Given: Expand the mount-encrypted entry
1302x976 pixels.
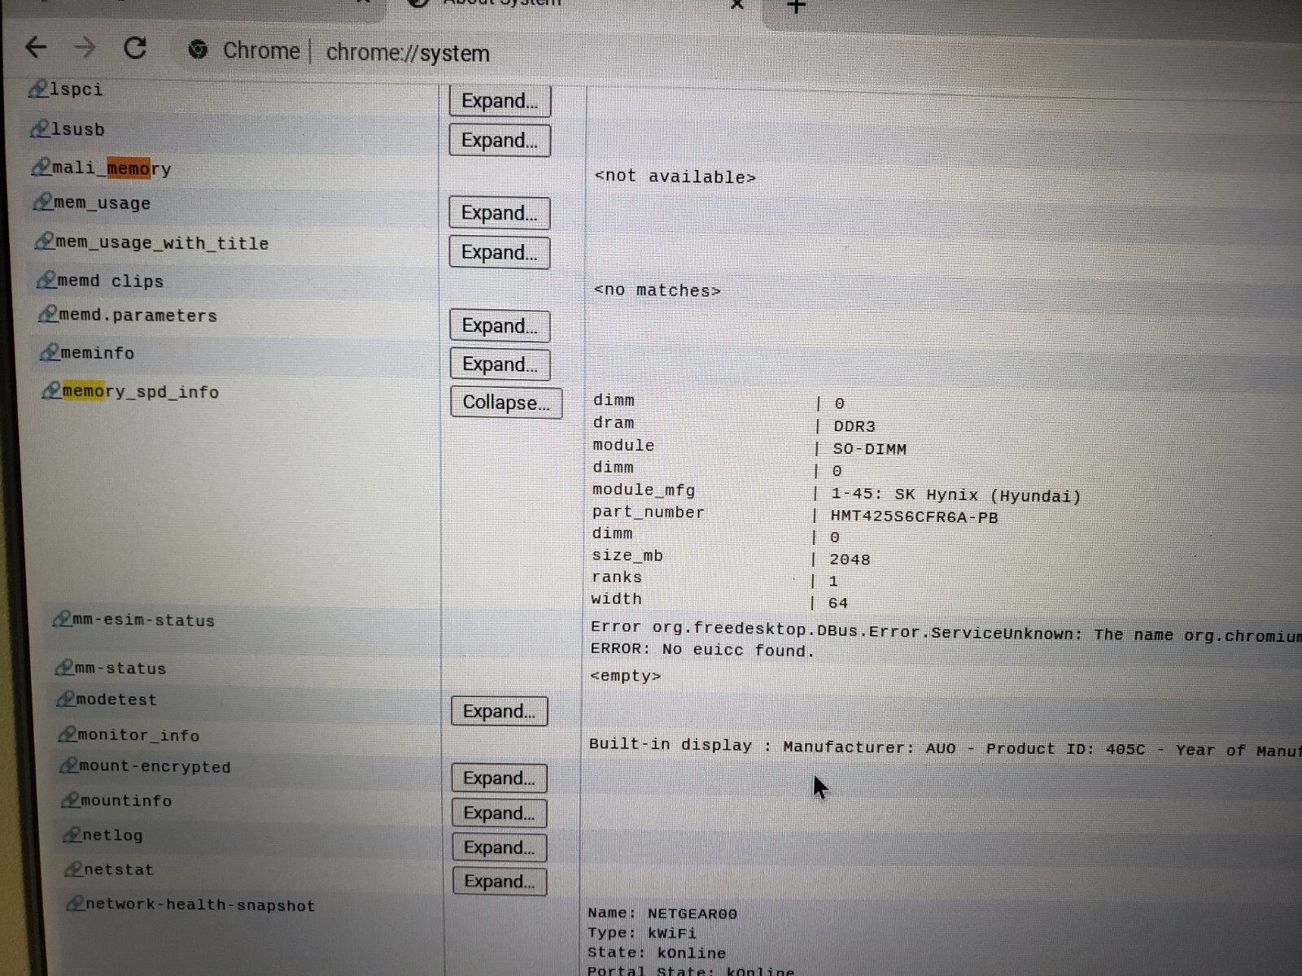Looking at the screenshot, I should pos(500,778).
